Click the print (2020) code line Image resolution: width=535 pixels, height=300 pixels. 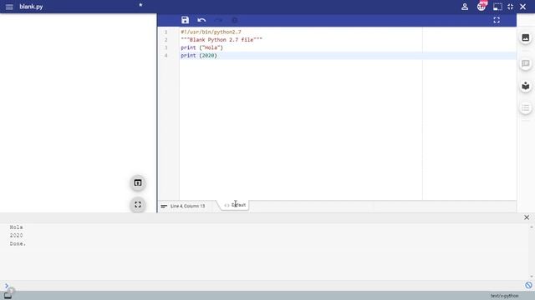pos(199,56)
